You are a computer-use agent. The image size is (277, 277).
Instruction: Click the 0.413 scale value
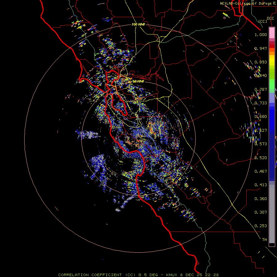click(x=261, y=185)
